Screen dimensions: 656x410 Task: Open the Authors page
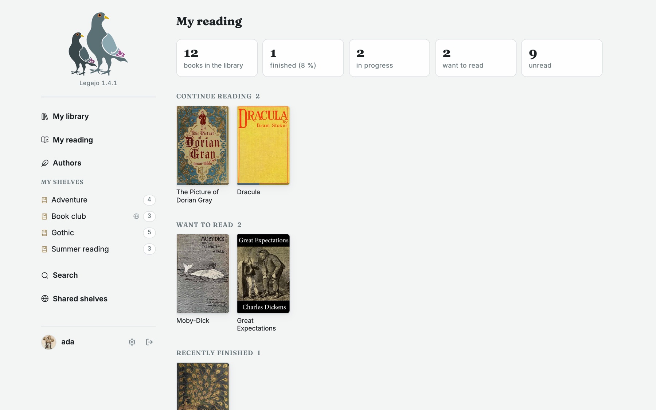point(67,163)
